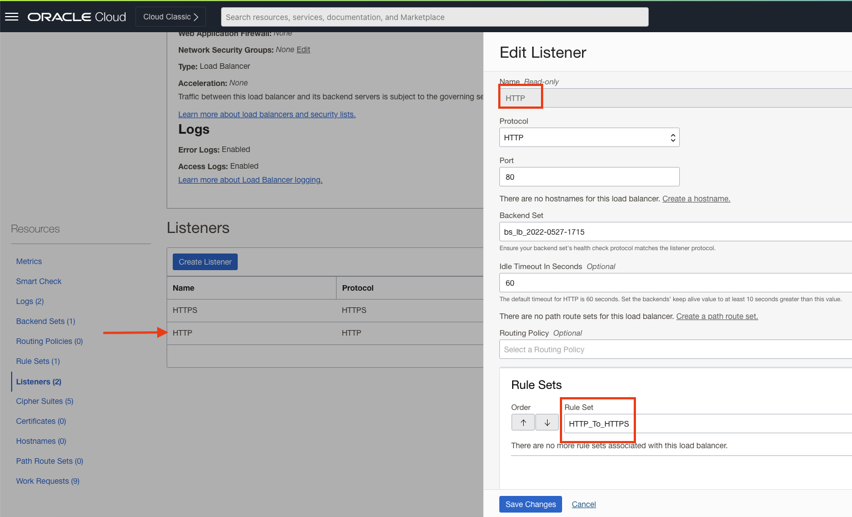Viewport: 852px width, 517px height.
Task: Click the Oracle Cloud logo
Action: pos(76,16)
